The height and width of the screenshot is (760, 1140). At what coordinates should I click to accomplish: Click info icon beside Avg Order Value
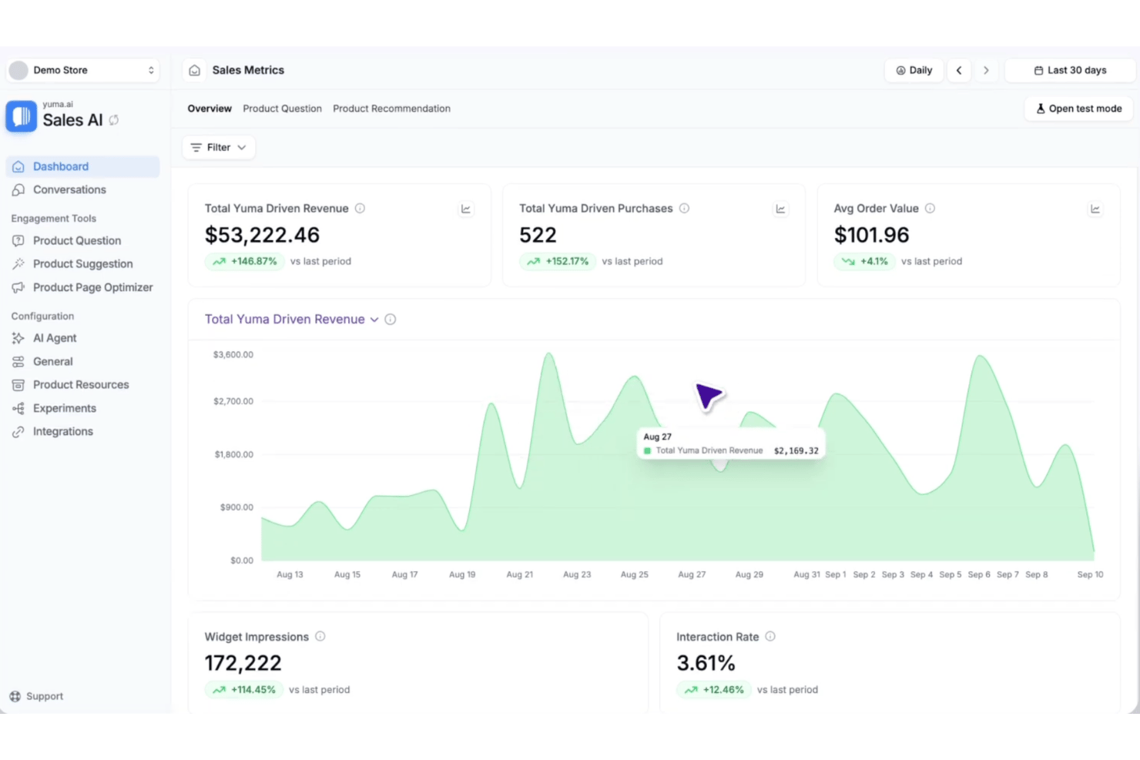click(x=930, y=208)
